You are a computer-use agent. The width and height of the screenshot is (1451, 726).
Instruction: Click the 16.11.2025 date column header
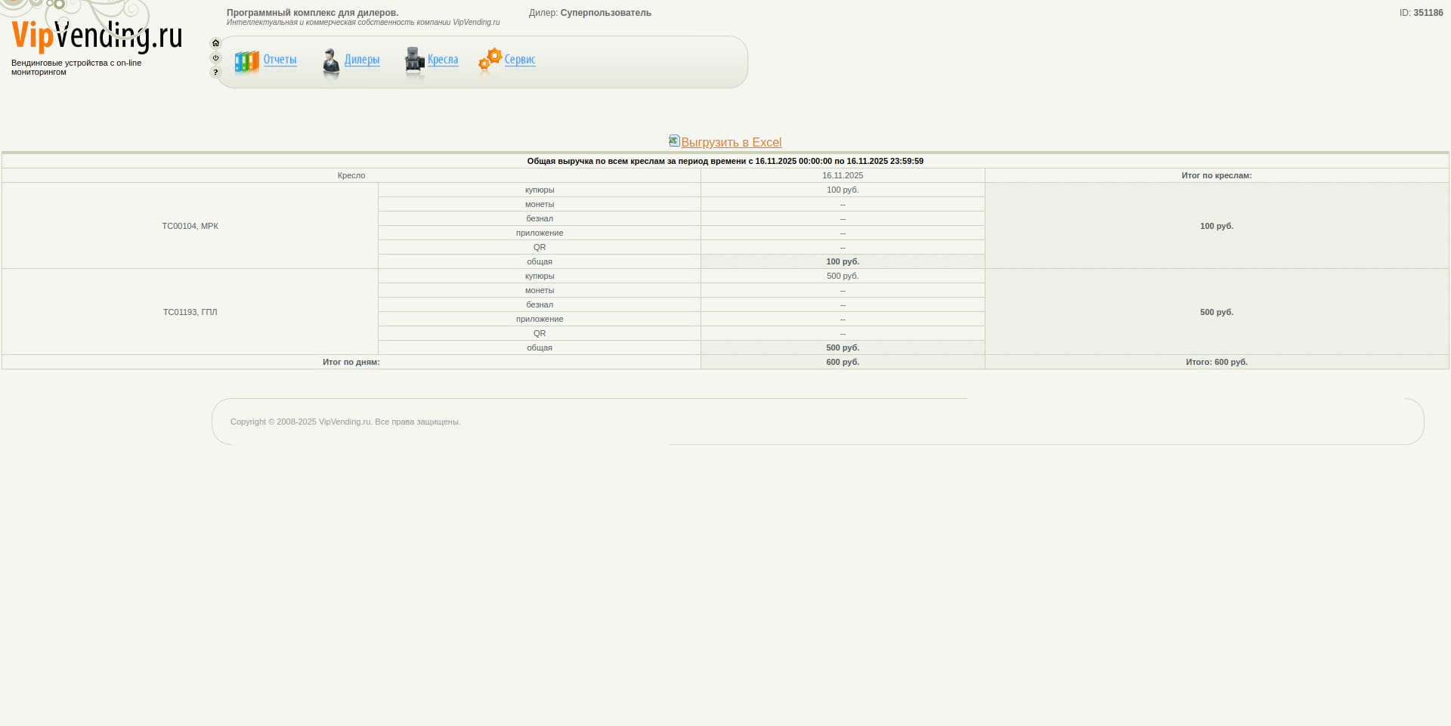pyautogui.click(x=843, y=175)
